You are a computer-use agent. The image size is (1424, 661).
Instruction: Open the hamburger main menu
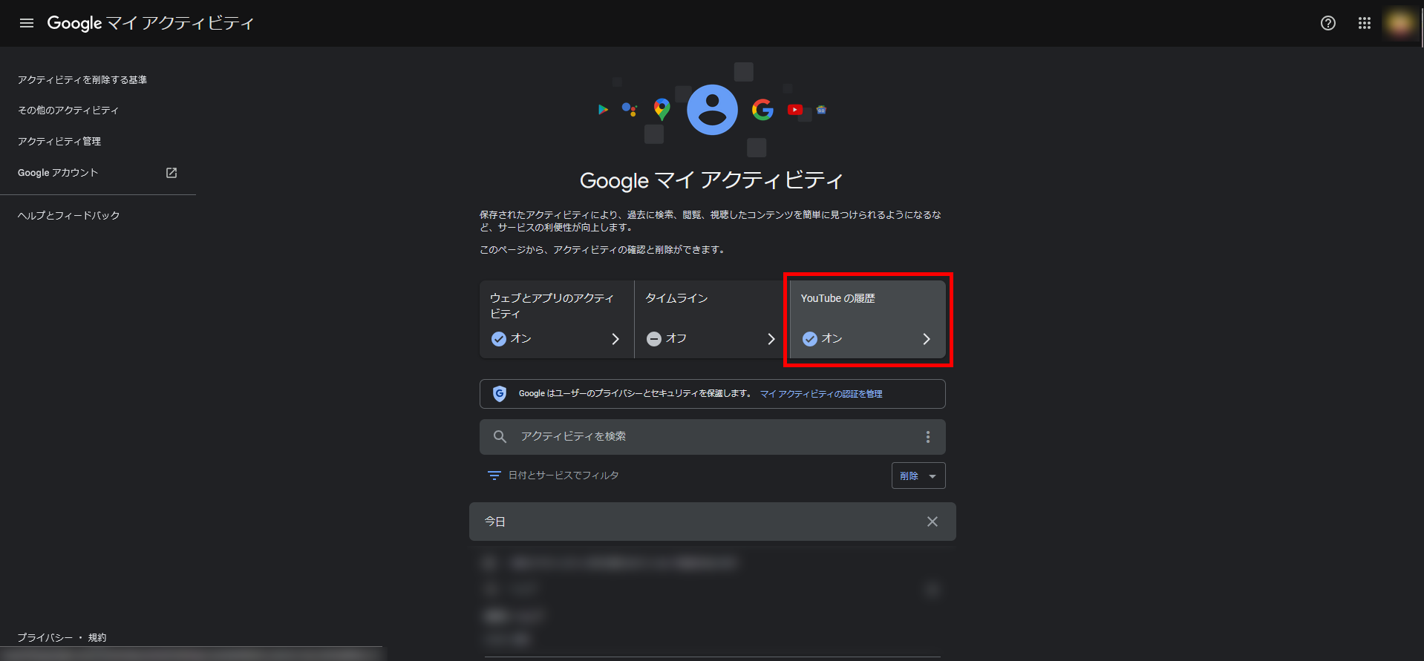[27, 23]
